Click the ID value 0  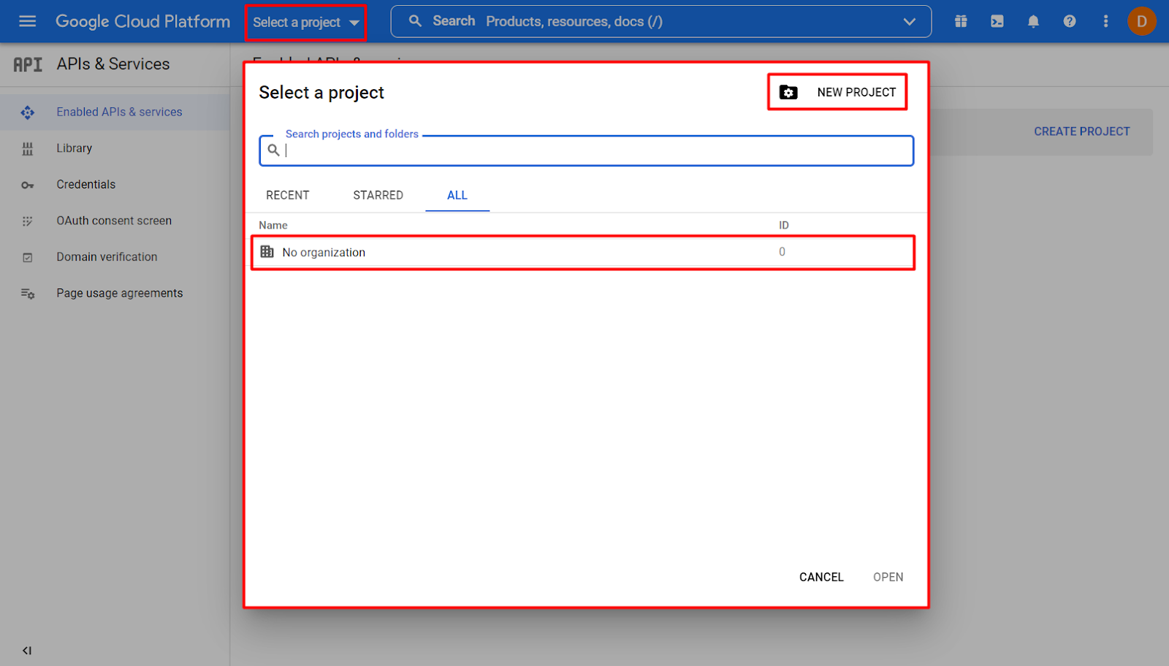tap(782, 251)
